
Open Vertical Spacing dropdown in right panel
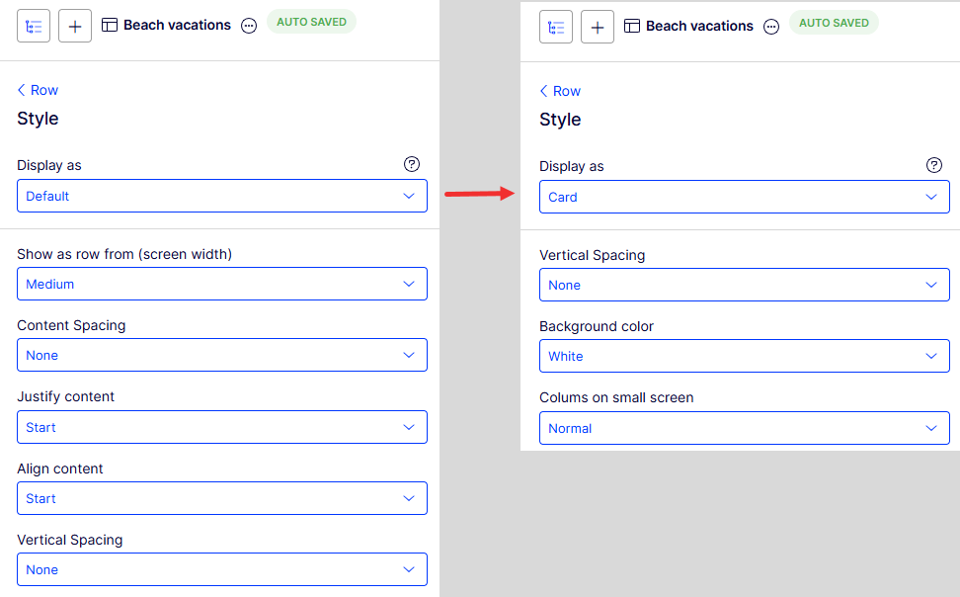pyautogui.click(x=744, y=285)
